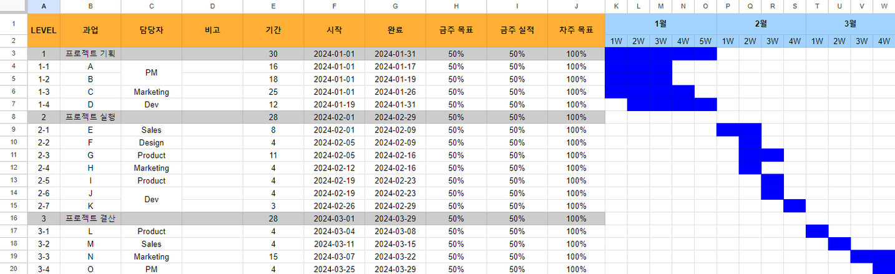Click the 시작 header cell
Screen dimensions: 895x274
tap(335, 30)
